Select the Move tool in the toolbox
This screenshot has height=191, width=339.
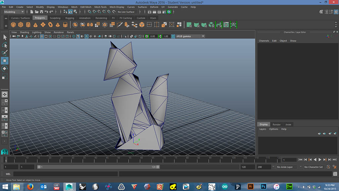point(5,61)
